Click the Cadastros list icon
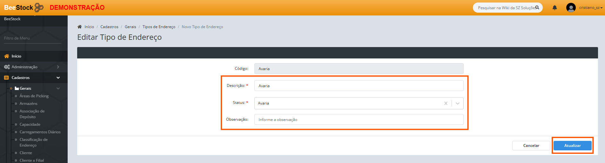 pyautogui.click(x=6, y=78)
